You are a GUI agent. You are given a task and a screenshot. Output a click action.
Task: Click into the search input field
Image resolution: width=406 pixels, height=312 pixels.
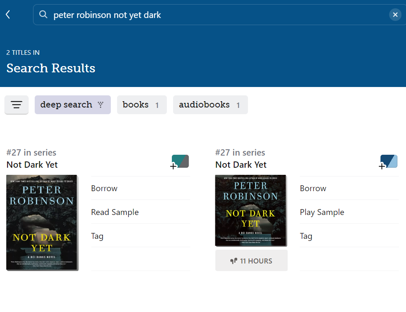(217, 15)
